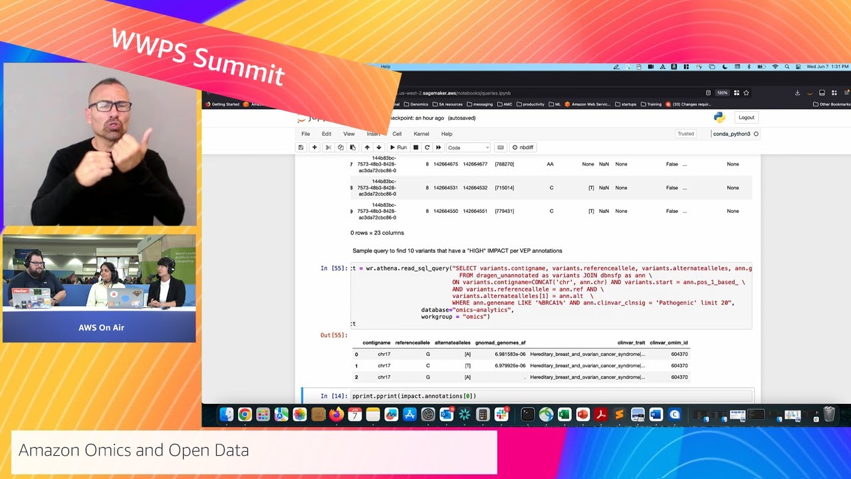Restart the kernel with the circular arrow icon

pos(427,148)
